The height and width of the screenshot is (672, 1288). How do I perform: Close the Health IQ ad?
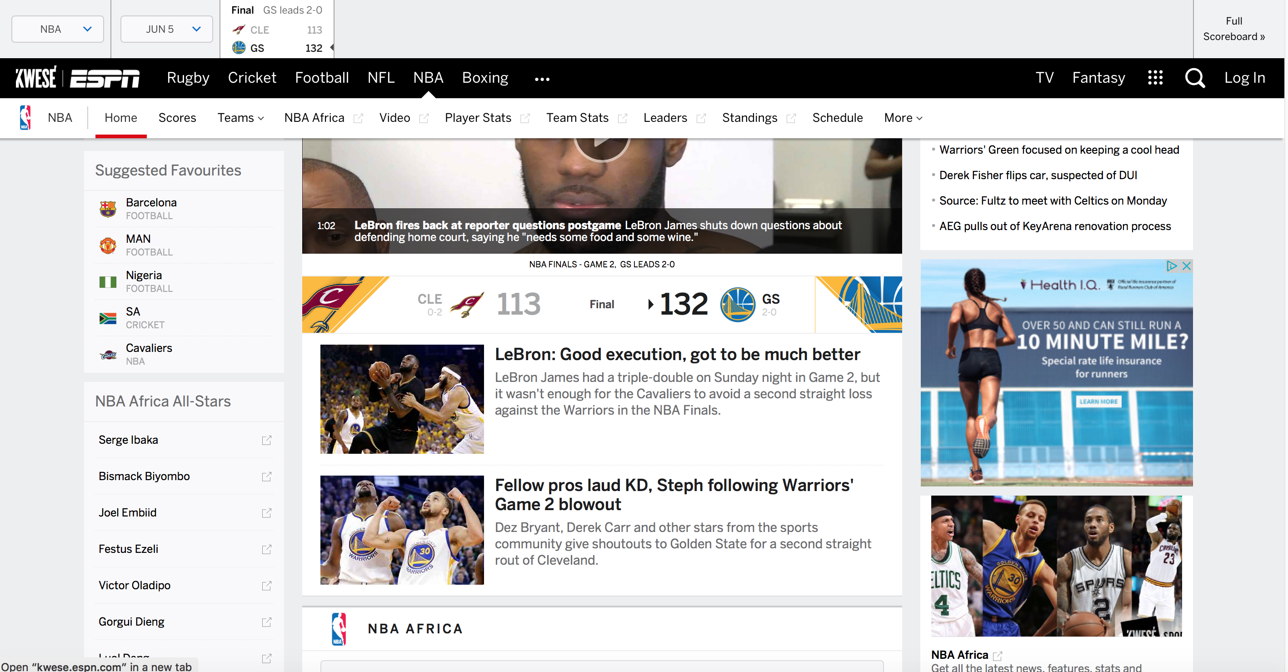click(1186, 266)
